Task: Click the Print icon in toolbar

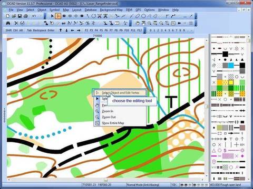Action: tap(26, 16)
